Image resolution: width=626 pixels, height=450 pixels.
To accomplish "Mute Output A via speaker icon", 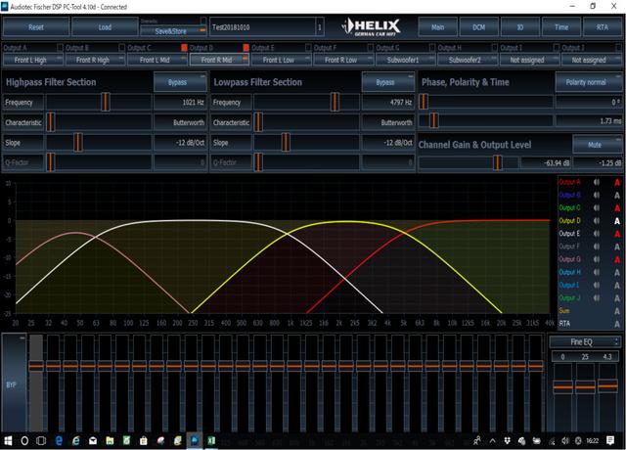I will tap(597, 182).
